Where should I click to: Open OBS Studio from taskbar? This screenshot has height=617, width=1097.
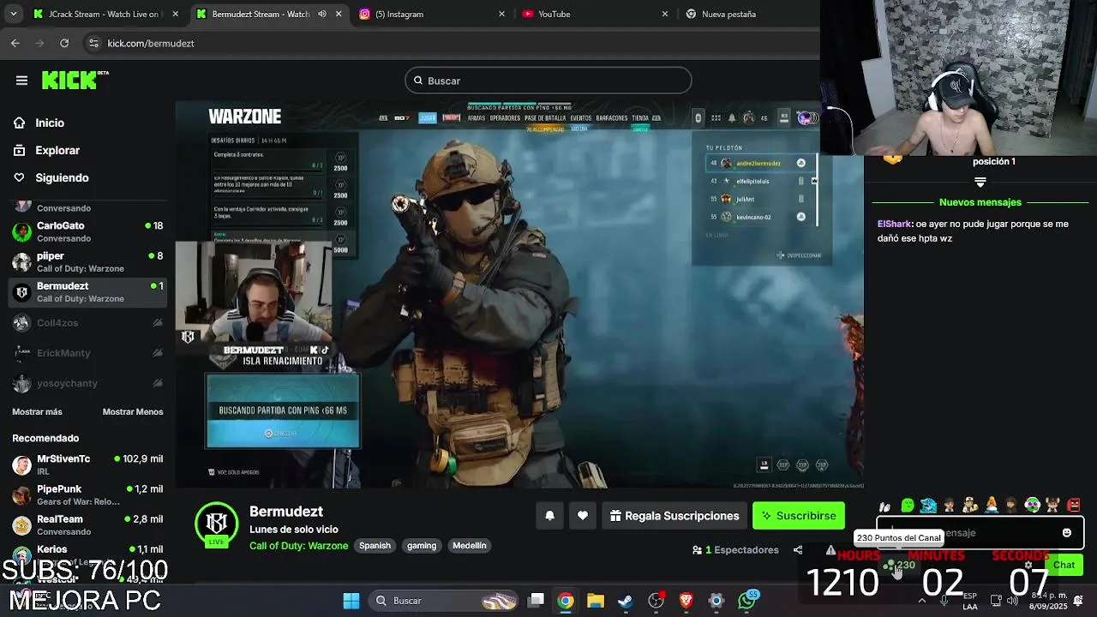click(656, 601)
